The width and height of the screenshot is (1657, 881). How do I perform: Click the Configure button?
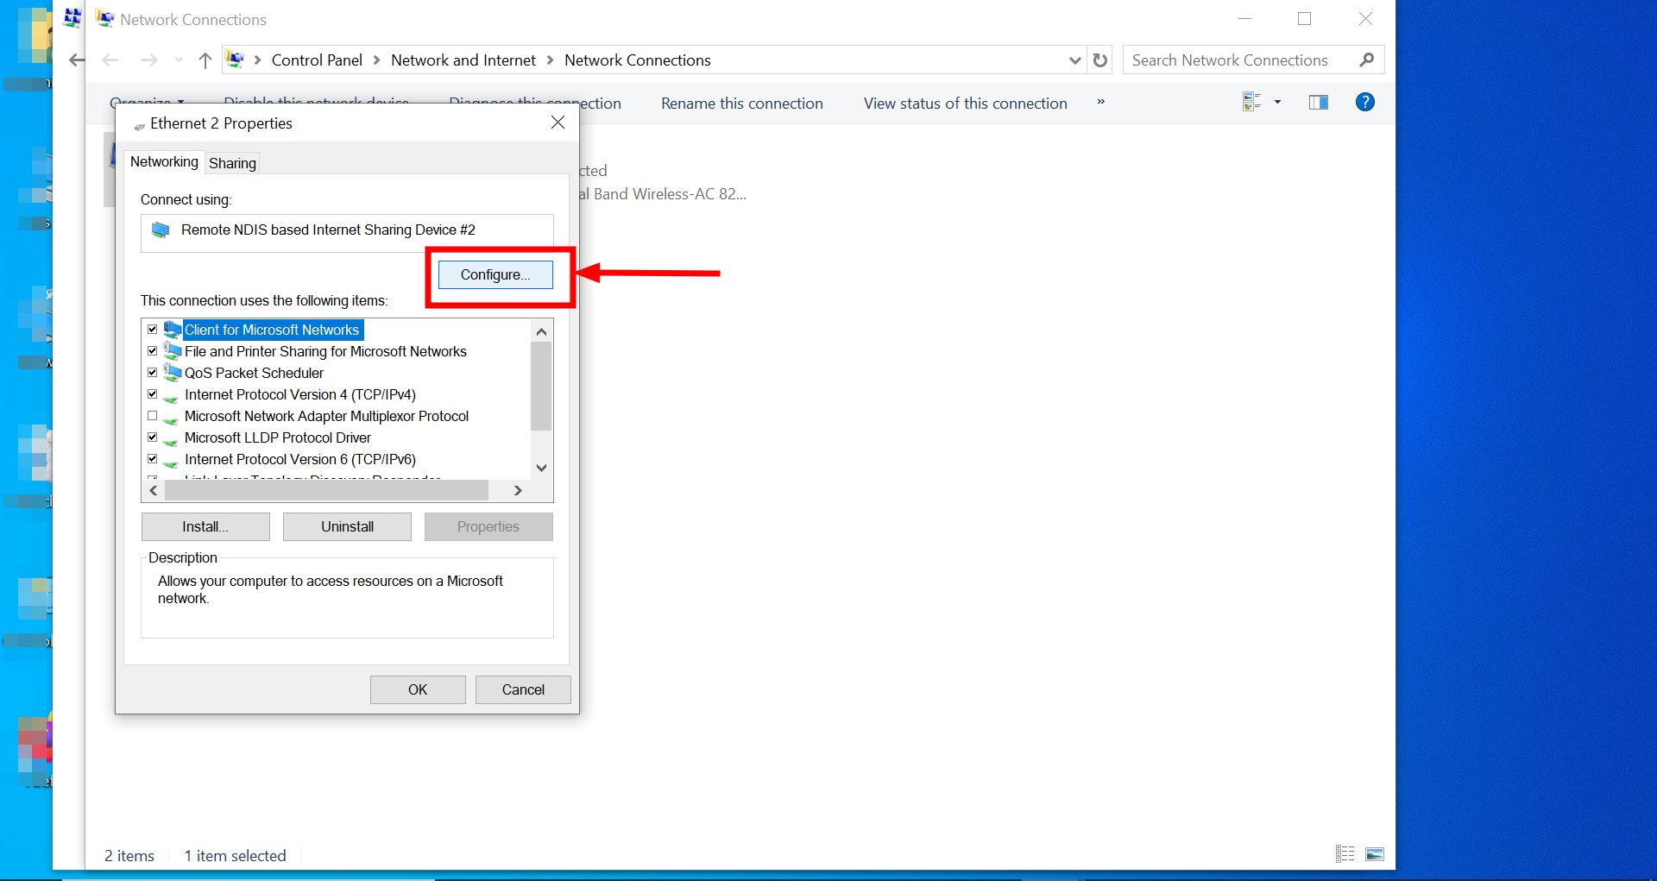tap(495, 274)
